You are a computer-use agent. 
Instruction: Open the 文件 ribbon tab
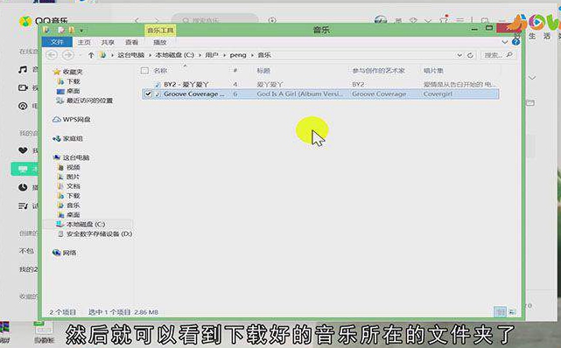(57, 42)
